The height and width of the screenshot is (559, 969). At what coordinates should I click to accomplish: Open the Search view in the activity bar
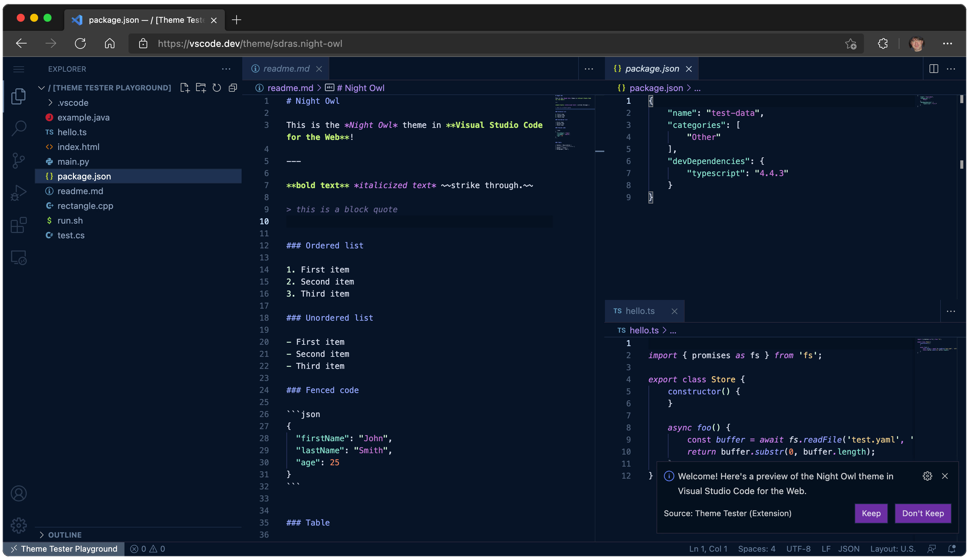click(18, 128)
